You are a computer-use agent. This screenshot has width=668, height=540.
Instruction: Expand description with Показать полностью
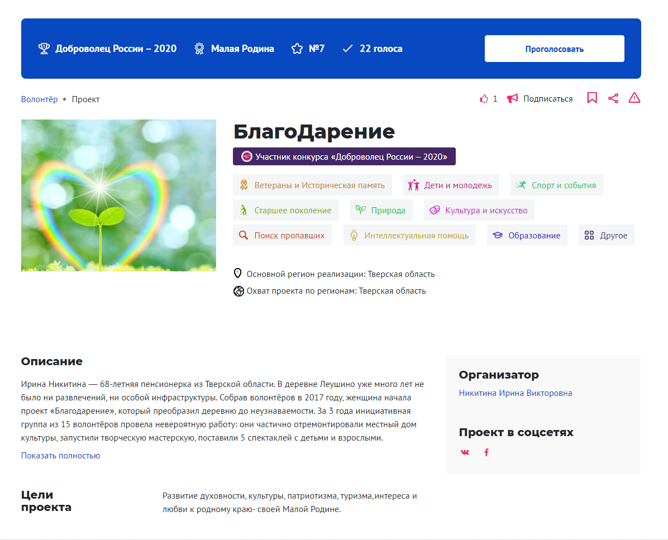[60, 455]
